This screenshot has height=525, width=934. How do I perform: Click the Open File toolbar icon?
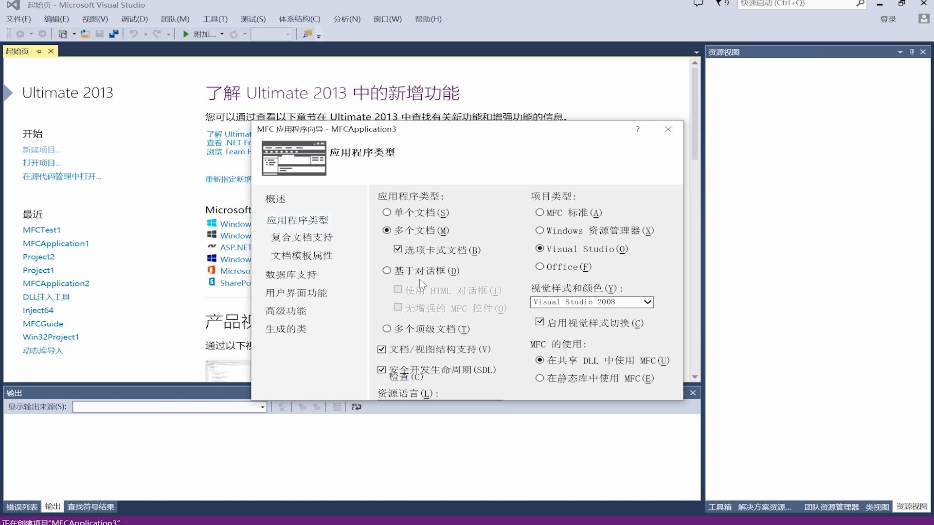(85, 34)
